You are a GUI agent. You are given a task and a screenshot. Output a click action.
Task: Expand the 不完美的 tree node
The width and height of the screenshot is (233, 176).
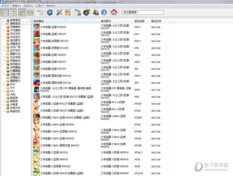point(4,30)
